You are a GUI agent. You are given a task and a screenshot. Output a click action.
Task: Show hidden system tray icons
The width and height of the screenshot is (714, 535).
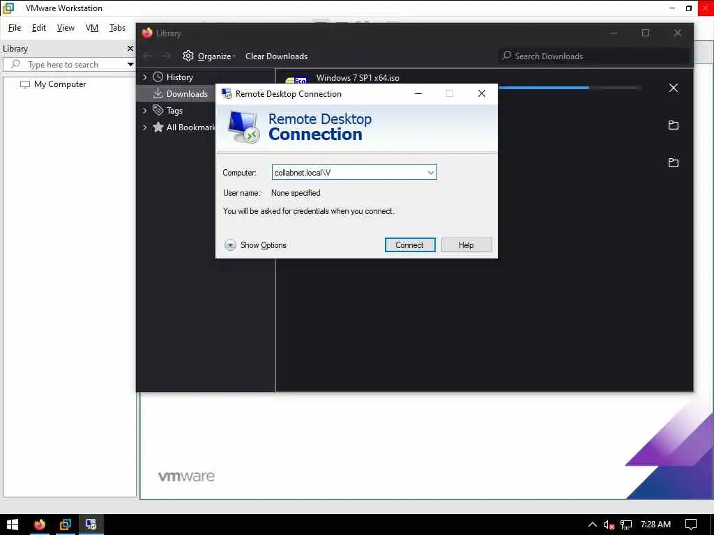(x=593, y=525)
